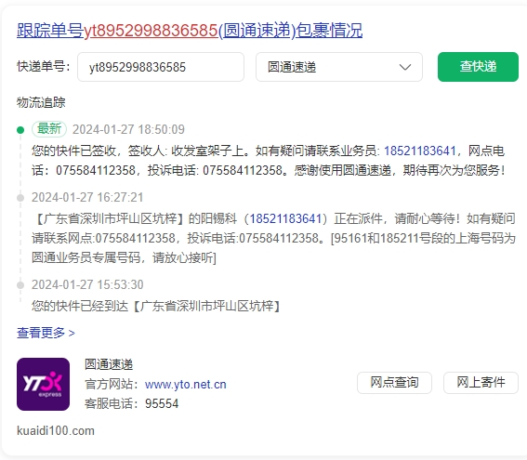Click customer service number 95554
This screenshot has height=460, width=527.
(162, 403)
